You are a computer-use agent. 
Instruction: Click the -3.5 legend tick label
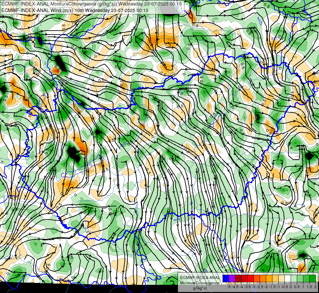pyautogui.click(x=248, y=287)
